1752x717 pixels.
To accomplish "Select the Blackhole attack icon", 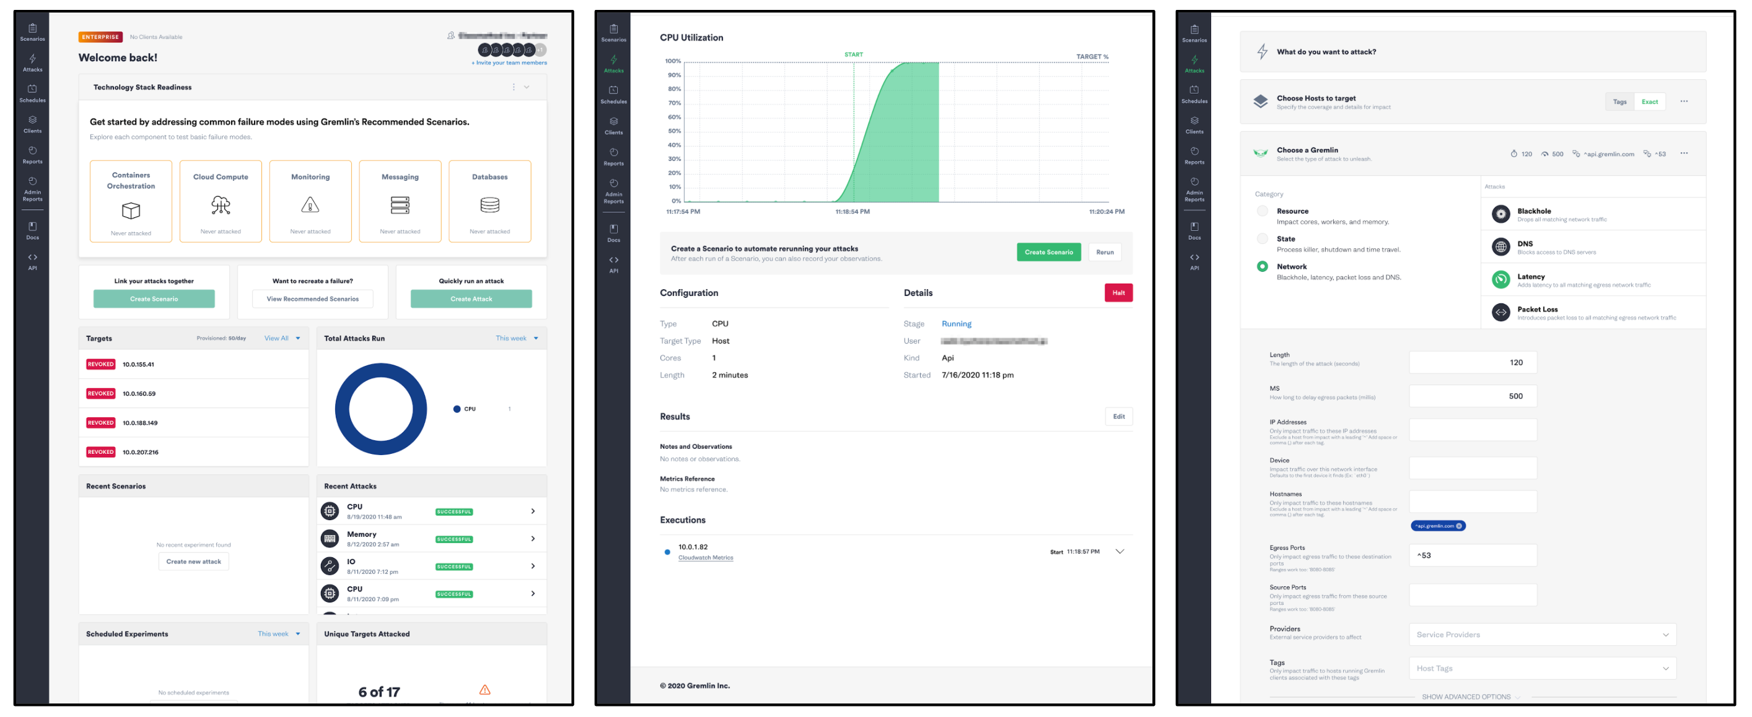I will (x=1500, y=215).
